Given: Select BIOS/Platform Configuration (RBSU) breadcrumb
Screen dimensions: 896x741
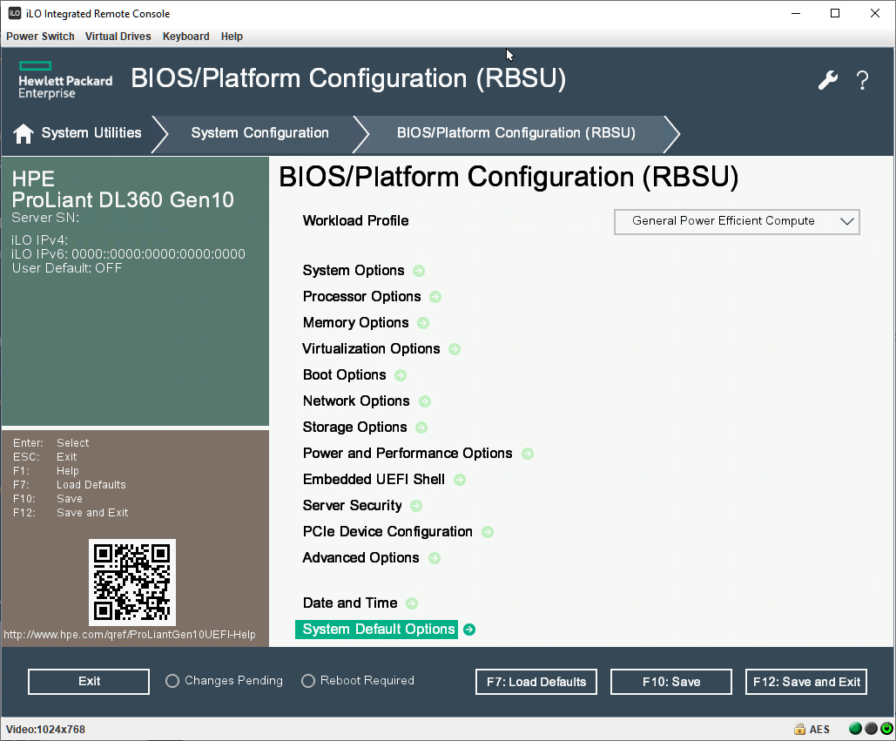Looking at the screenshot, I should (516, 133).
